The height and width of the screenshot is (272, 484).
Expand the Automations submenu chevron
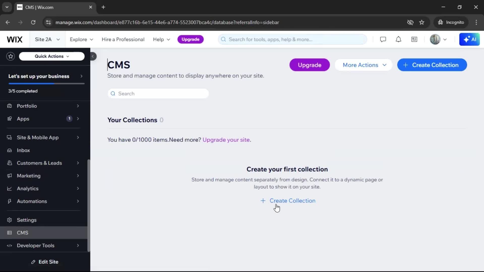[x=78, y=201]
